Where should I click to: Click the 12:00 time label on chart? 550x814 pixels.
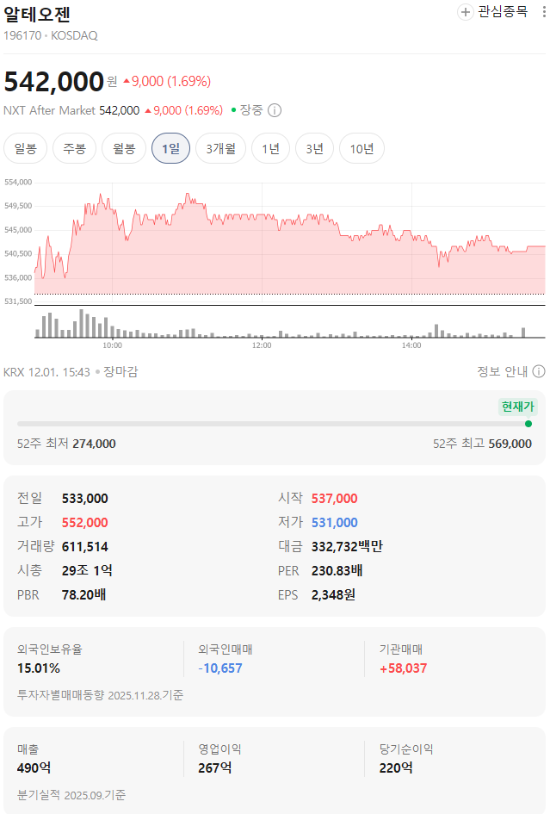pyautogui.click(x=262, y=345)
